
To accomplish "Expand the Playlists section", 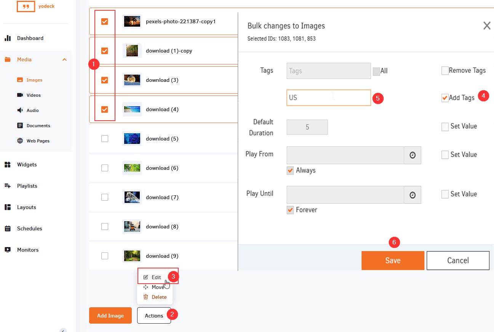I will [27, 186].
